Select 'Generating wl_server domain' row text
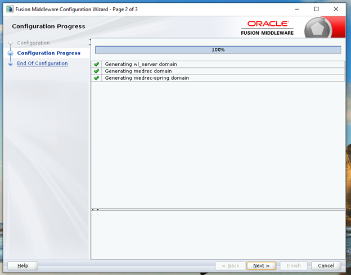This screenshot has height=275, width=351. 141,65
